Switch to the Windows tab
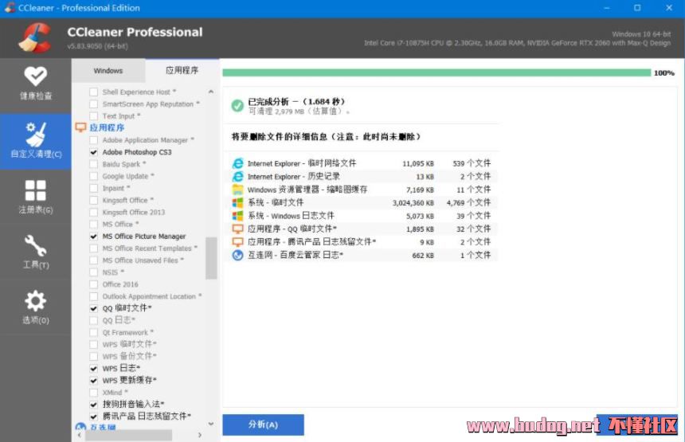Viewport: 685px width, 442px height. point(108,71)
